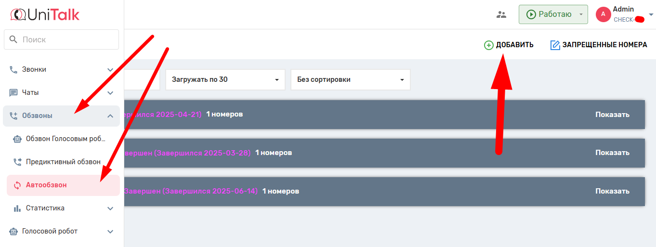This screenshot has height=247, width=656.
Task: Open the Статистика menu item
Action: [x=45, y=208]
